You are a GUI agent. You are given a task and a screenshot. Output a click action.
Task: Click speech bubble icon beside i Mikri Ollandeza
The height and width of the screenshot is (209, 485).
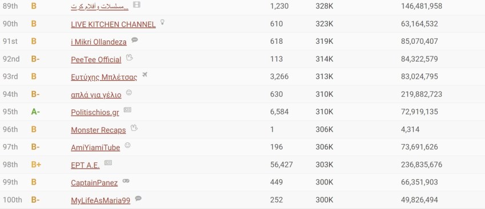click(x=135, y=40)
